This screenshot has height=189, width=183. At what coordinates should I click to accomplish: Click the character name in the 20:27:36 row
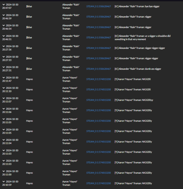coord(71,48)
